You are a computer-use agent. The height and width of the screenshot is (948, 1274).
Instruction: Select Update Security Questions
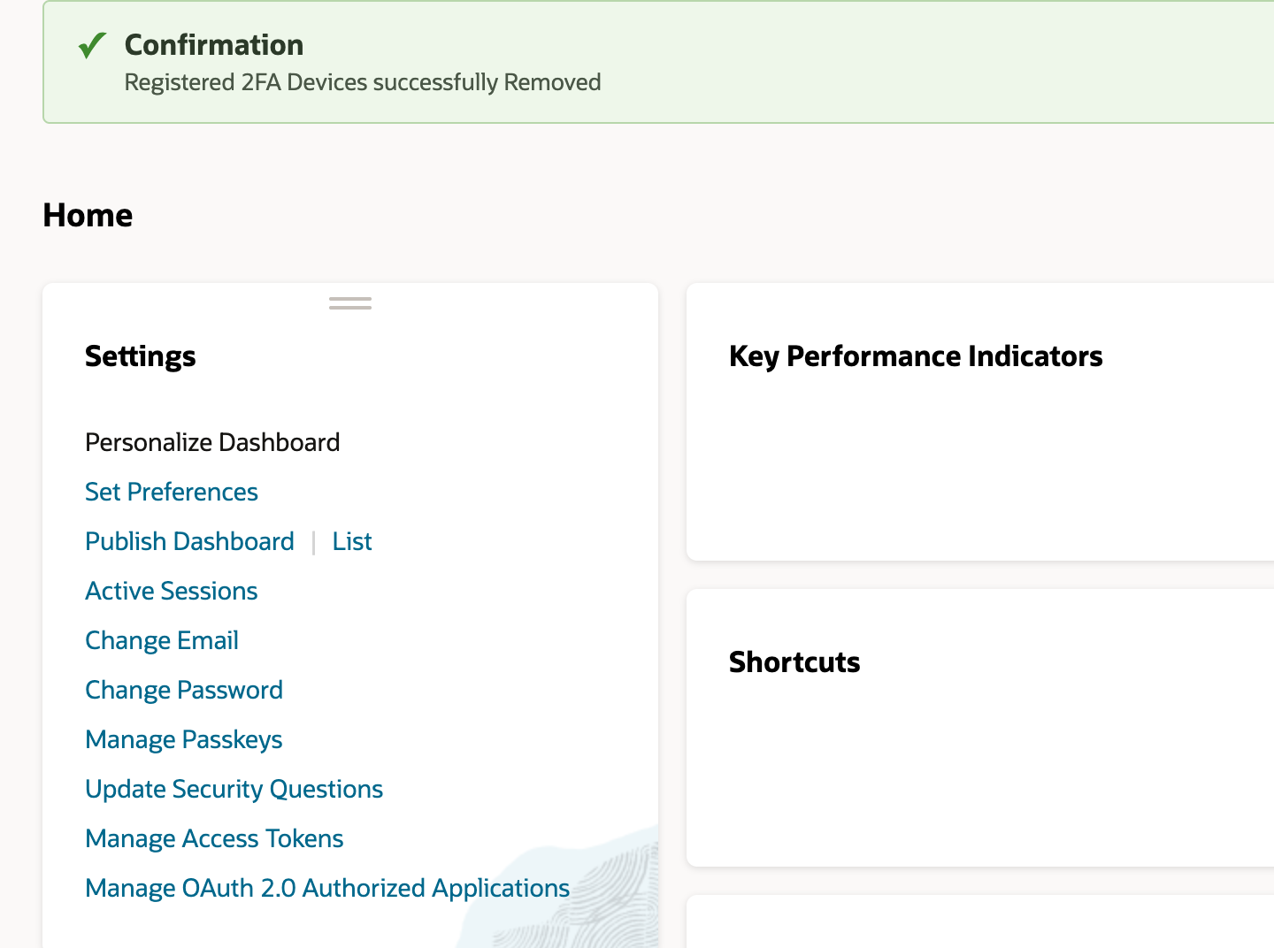point(234,789)
